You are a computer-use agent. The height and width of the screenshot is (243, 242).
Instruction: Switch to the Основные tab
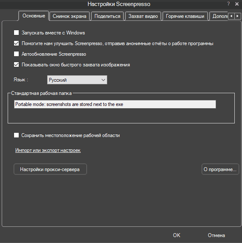[x=34, y=16]
